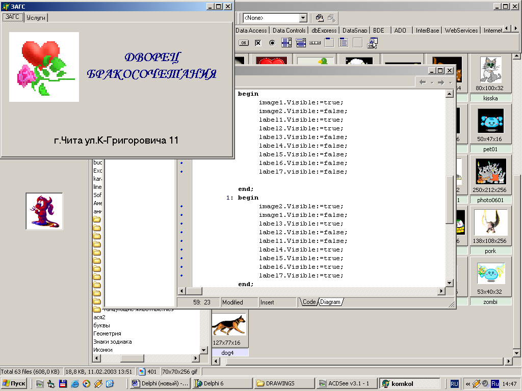Select the RadioGroup component in the palette
The image size is (522, 391).
(343, 43)
